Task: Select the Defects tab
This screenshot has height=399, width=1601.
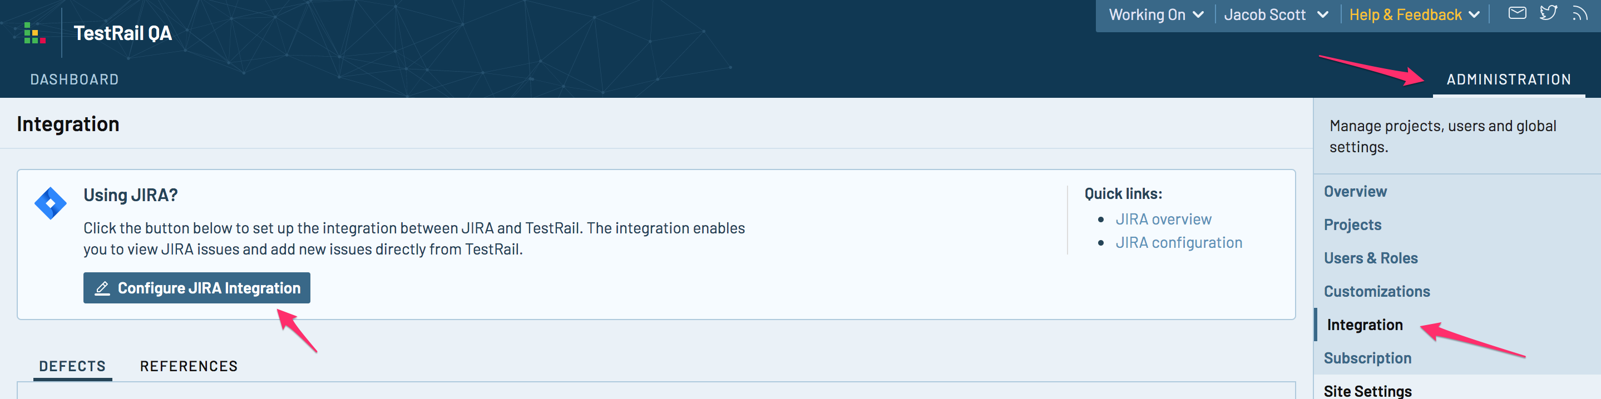Action: [73, 366]
